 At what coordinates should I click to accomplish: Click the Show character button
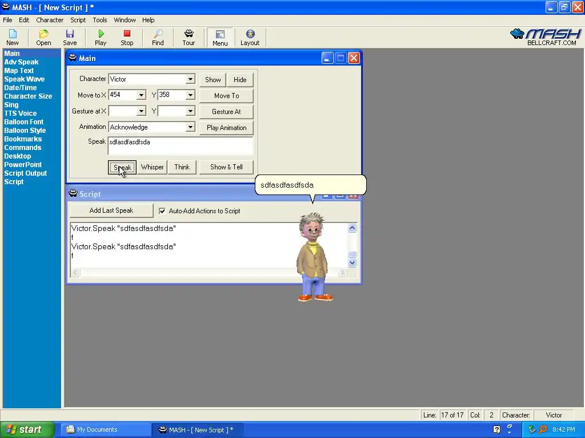[x=213, y=80]
